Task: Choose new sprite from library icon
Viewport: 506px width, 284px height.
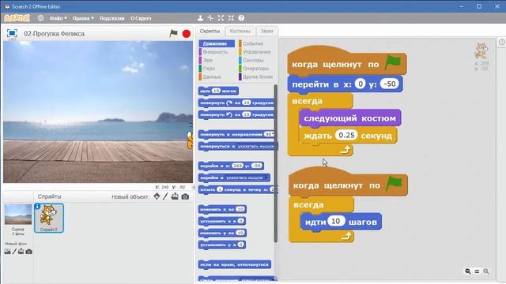Action: (157, 196)
